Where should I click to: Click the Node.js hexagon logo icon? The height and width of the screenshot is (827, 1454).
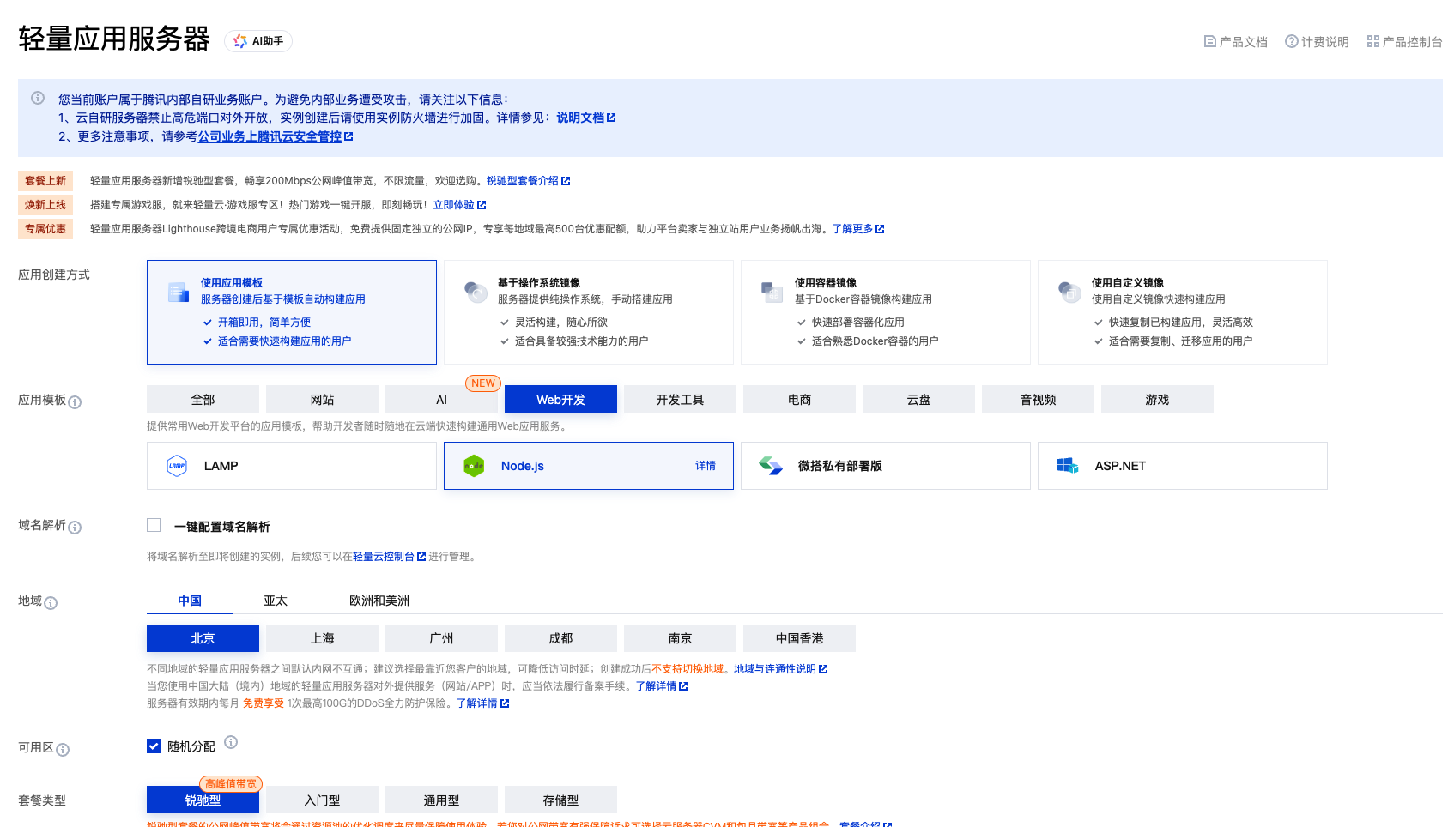pos(474,466)
